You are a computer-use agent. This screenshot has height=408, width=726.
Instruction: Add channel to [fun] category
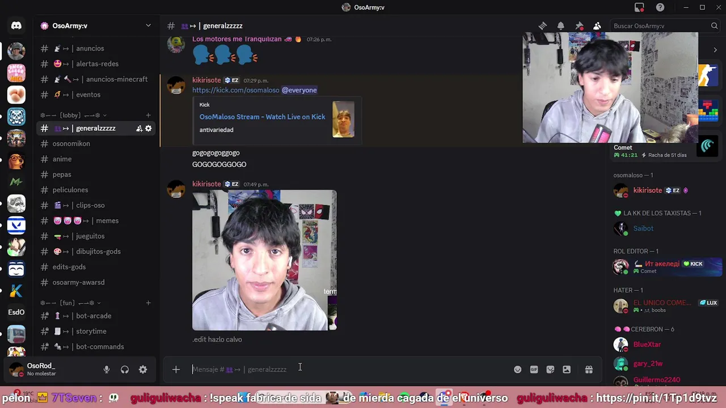[x=148, y=303]
